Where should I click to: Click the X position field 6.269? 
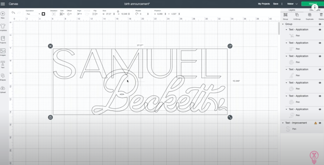click(x=160, y=14)
